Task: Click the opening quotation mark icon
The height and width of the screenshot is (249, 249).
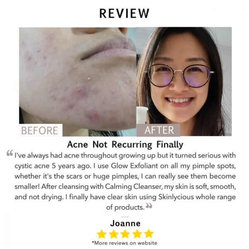Action: (10, 153)
